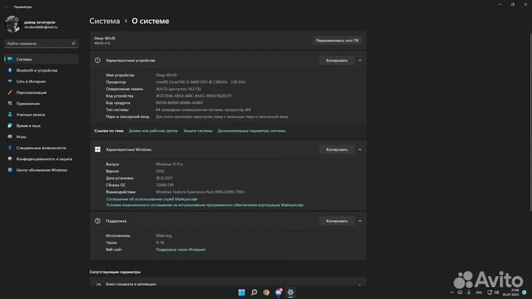Collapse the Характеристики устройства section
This screenshot has width=532, height=299.
tap(360, 61)
